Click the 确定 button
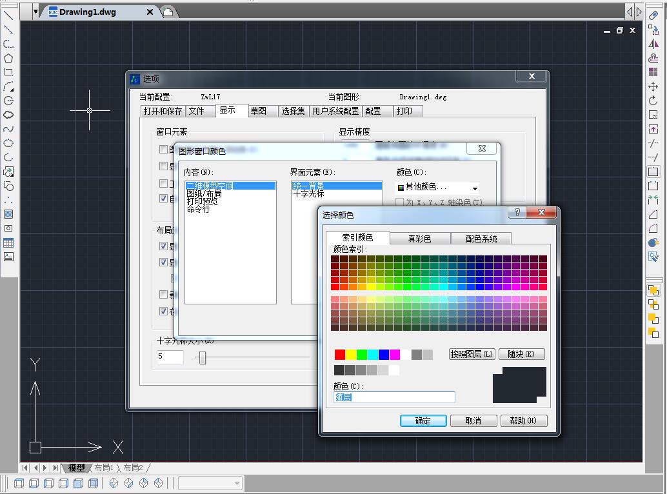Screen dimensions: 667x494 click(423, 420)
